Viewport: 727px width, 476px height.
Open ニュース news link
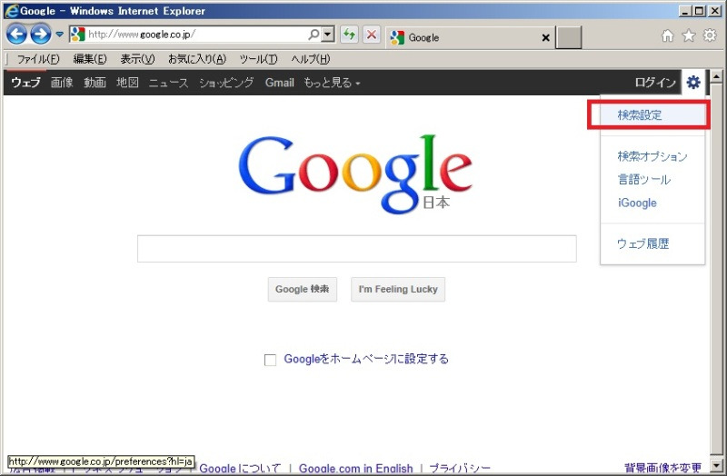pyautogui.click(x=169, y=83)
